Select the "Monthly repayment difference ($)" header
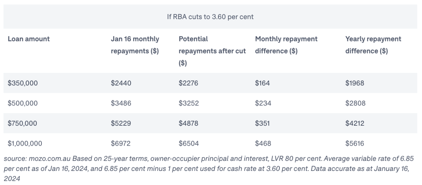422x185 pixels. (x=286, y=45)
